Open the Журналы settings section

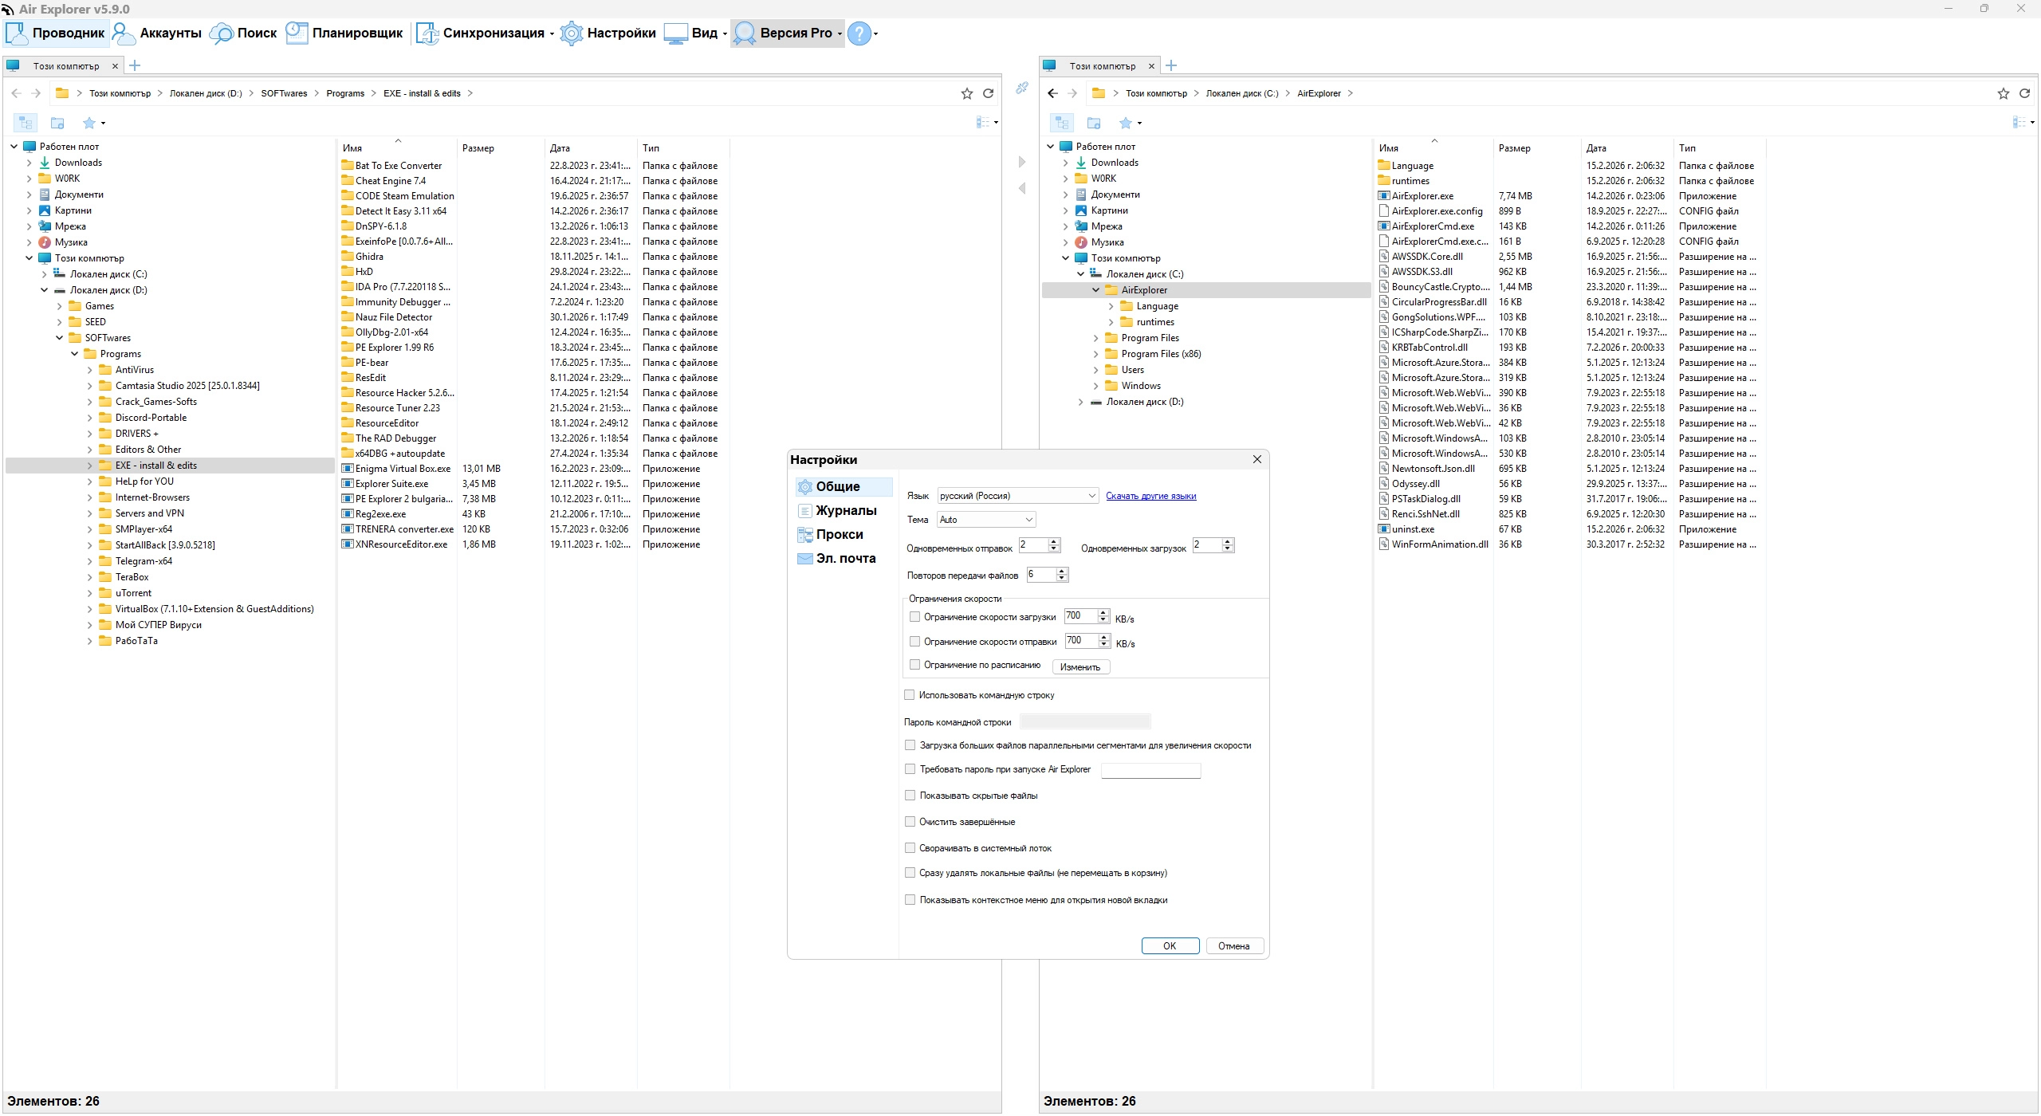tap(845, 510)
